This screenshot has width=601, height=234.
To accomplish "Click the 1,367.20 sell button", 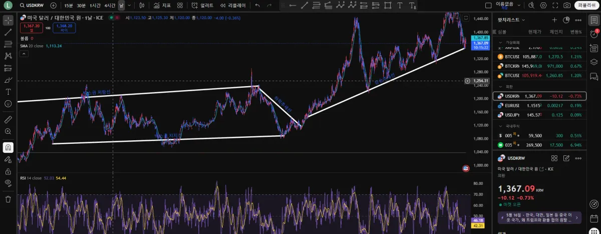I will pyautogui.click(x=31, y=28).
